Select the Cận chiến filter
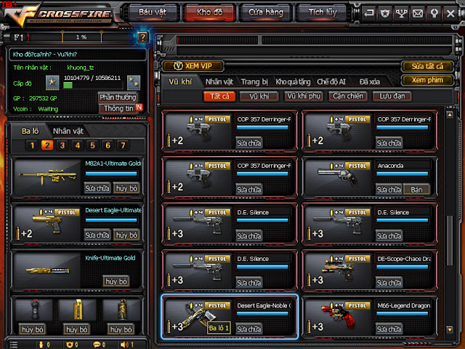Screen dimensions: 465x349 348,96
